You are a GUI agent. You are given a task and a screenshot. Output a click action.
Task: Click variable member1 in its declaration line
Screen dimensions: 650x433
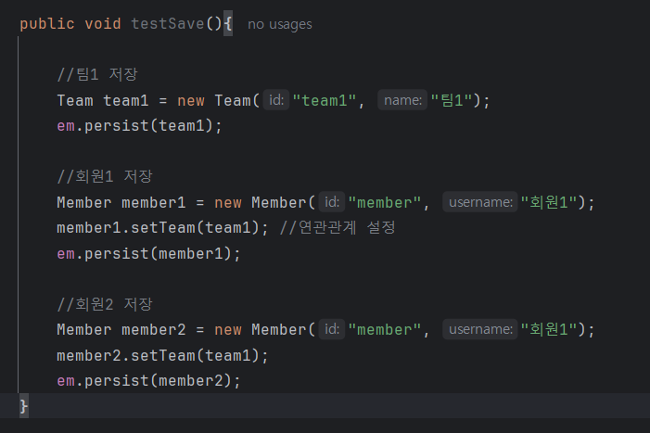coord(153,202)
